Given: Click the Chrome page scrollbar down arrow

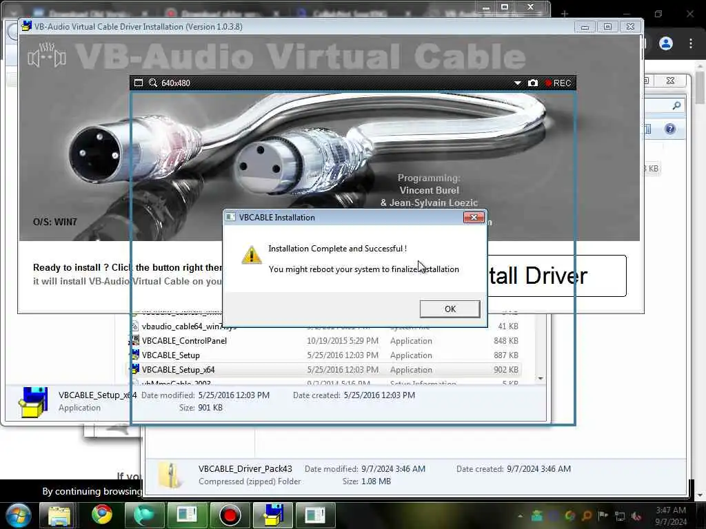Looking at the screenshot, I should (x=700, y=495).
